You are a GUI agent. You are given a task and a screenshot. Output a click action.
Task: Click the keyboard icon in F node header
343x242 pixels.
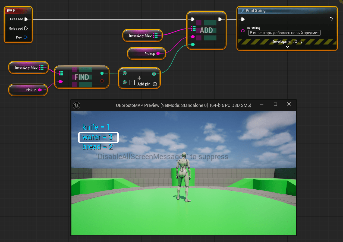[x=10, y=11]
